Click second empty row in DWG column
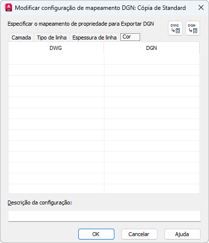Image resolution: width=209 pixels, height=243 pixels. [56, 70]
